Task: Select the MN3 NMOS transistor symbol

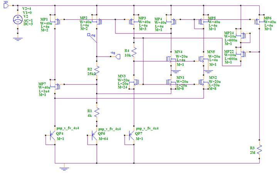Action: point(135,82)
